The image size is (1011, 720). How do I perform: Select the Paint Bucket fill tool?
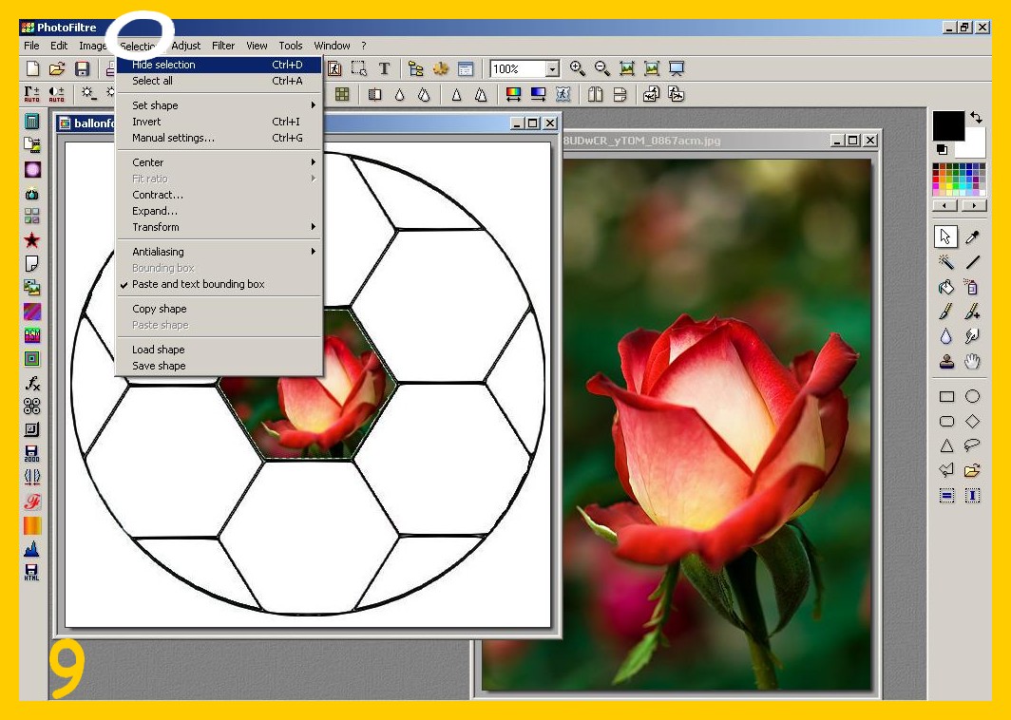tap(946, 287)
